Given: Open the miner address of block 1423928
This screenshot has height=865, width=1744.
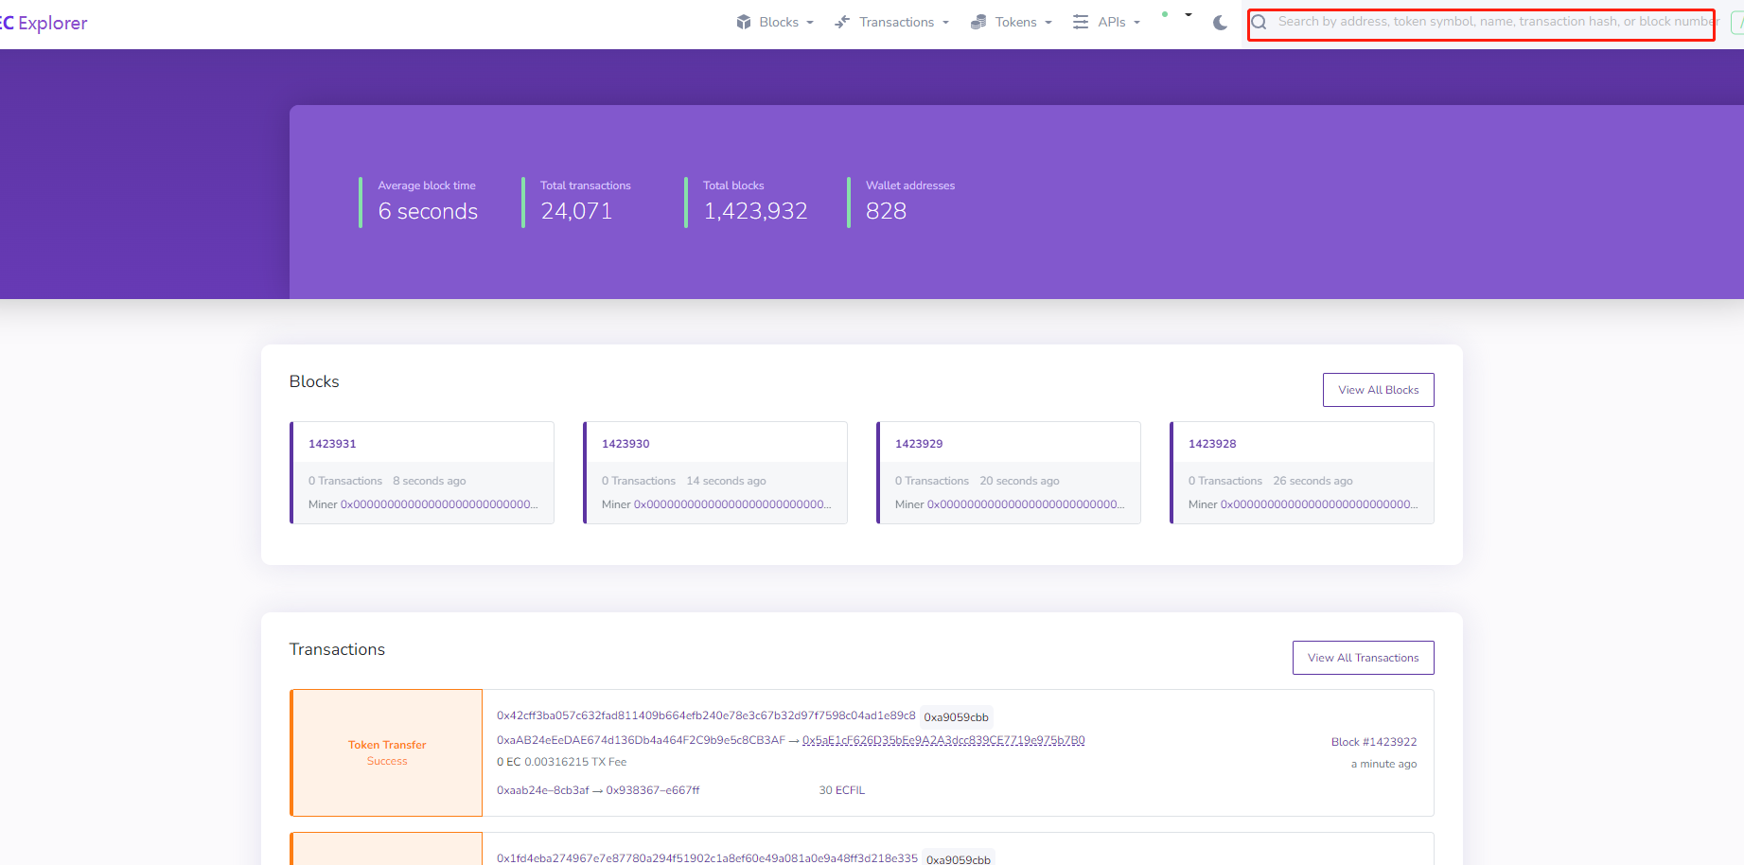Looking at the screenshot, I should [x=1318, y=504].
